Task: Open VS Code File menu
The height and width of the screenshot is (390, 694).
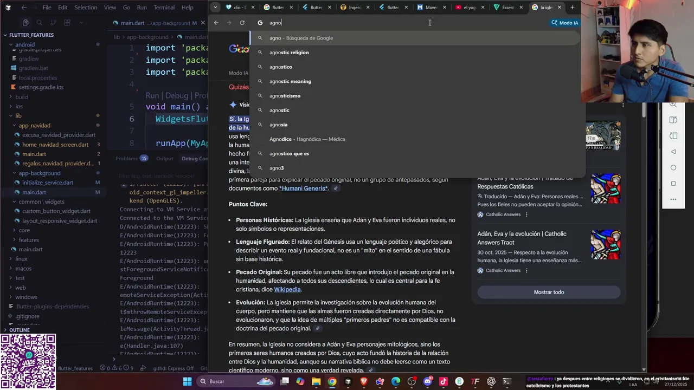Action: coord(47,8)
